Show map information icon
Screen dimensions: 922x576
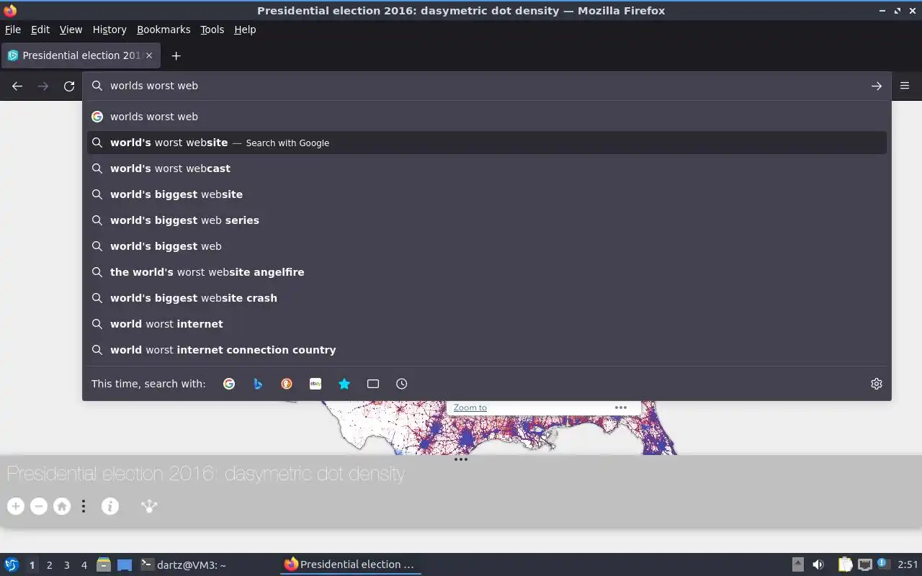[x=110, y=506]
